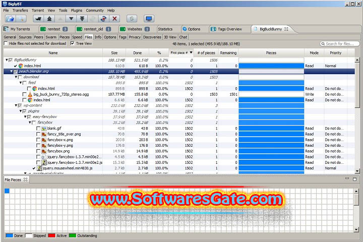This screenshot has width=363, height=242.
Task: Click the magnifier icon in file search
Action: click(323, 44)
